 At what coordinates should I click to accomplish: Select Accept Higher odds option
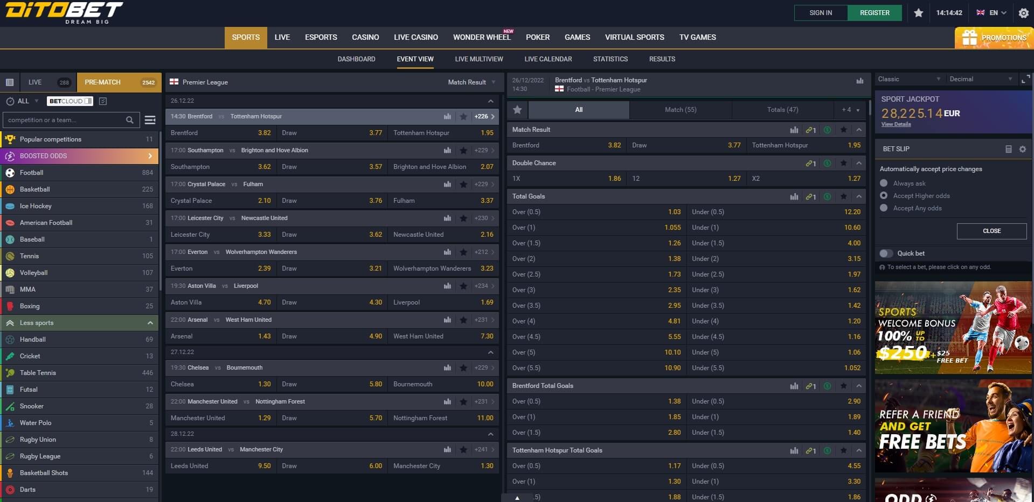(x=884, y=196)
